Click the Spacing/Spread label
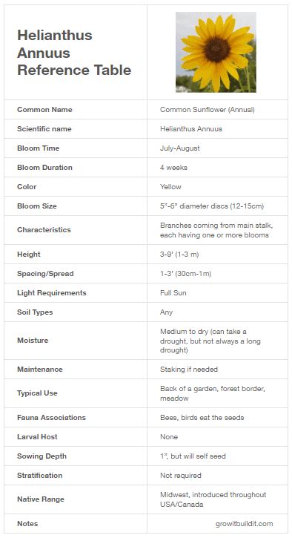This screenshot has width=292, height=538. [45, 274]
